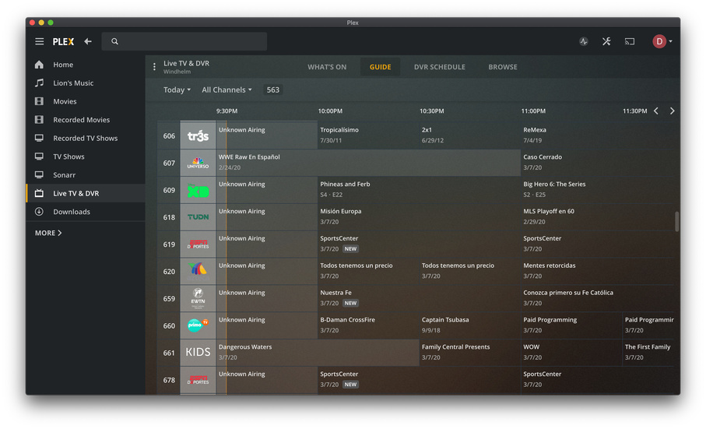Focus the search input field
Image resolution: width=706 pixels, height=429 pixels.
click(x=184, y=41)
